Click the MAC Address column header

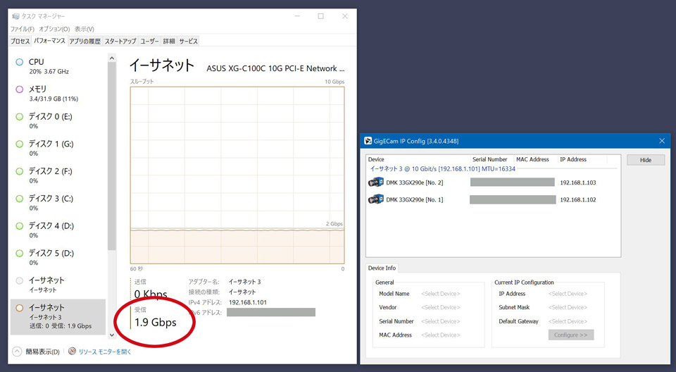(532, 159)
